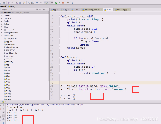
Task: Open Help with question mark icon
Action: tap(72, 3)
